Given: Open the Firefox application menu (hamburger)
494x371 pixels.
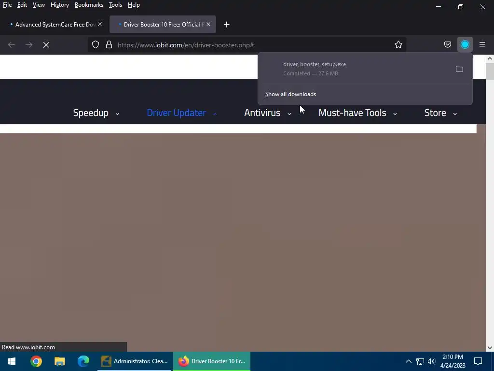Looking at the screenshot, I should point(482,45).
